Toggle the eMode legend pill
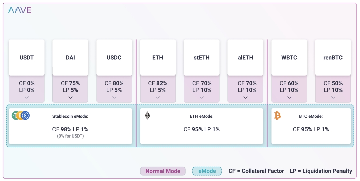Screen dimensions: 360x181 pos(207,171)
